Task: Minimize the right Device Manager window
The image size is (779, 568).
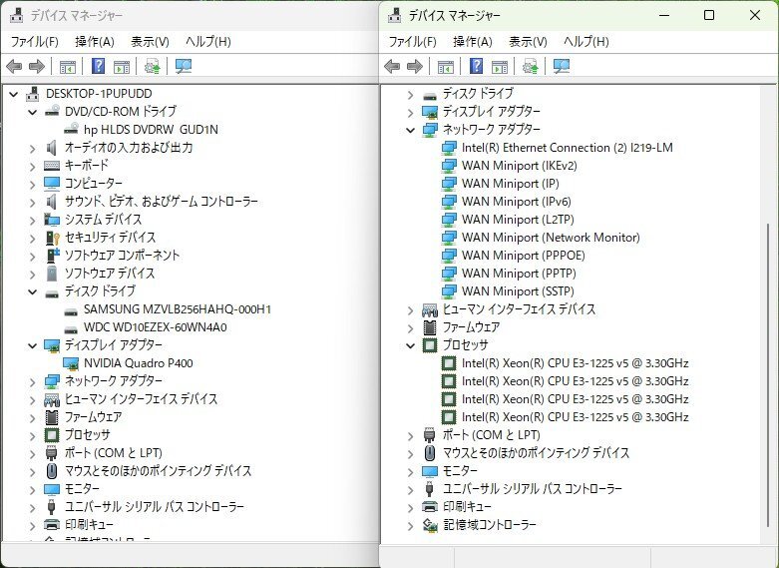Action: click(664, 15)
